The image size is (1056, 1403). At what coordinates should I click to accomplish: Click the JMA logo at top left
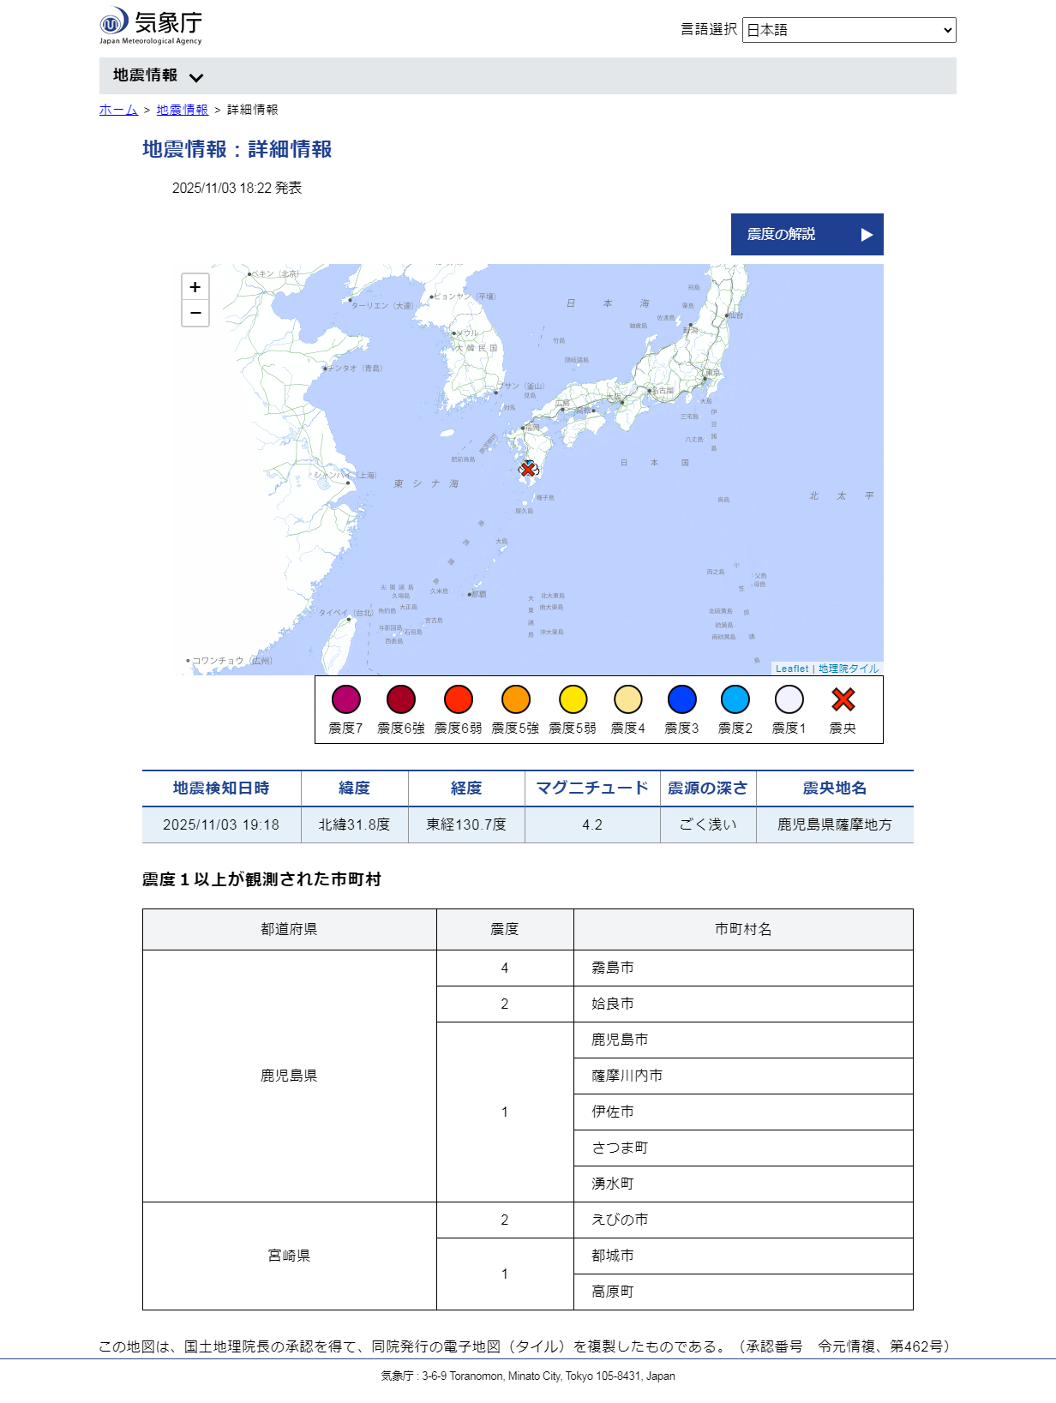tap(151, 26)
